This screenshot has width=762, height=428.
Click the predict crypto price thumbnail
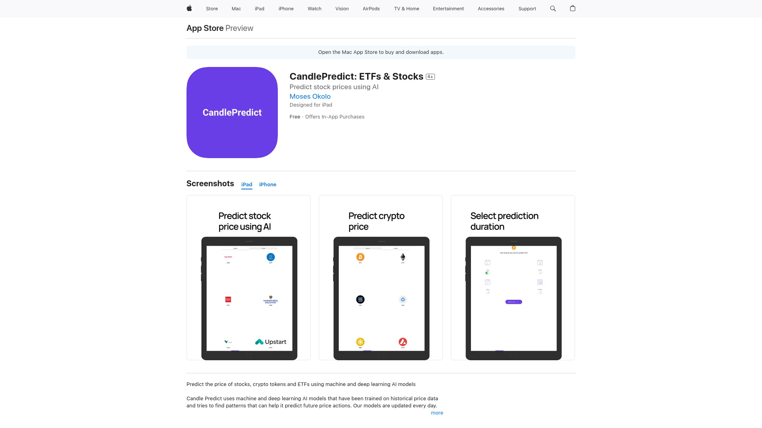pyautogui.click(x=381, y=277)
